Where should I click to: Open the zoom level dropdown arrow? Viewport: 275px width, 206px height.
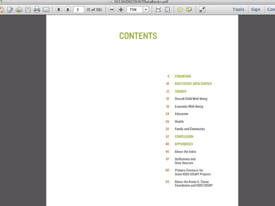(x=146, y=10)
